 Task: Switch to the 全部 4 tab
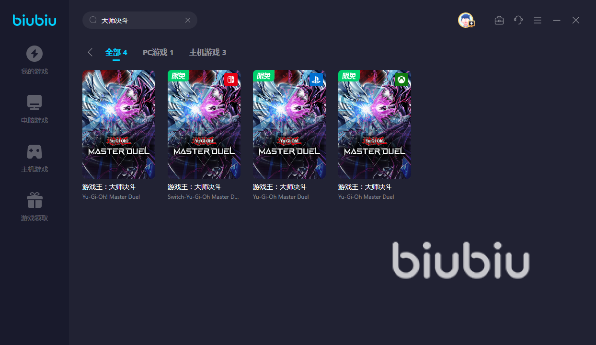point(116,52)
